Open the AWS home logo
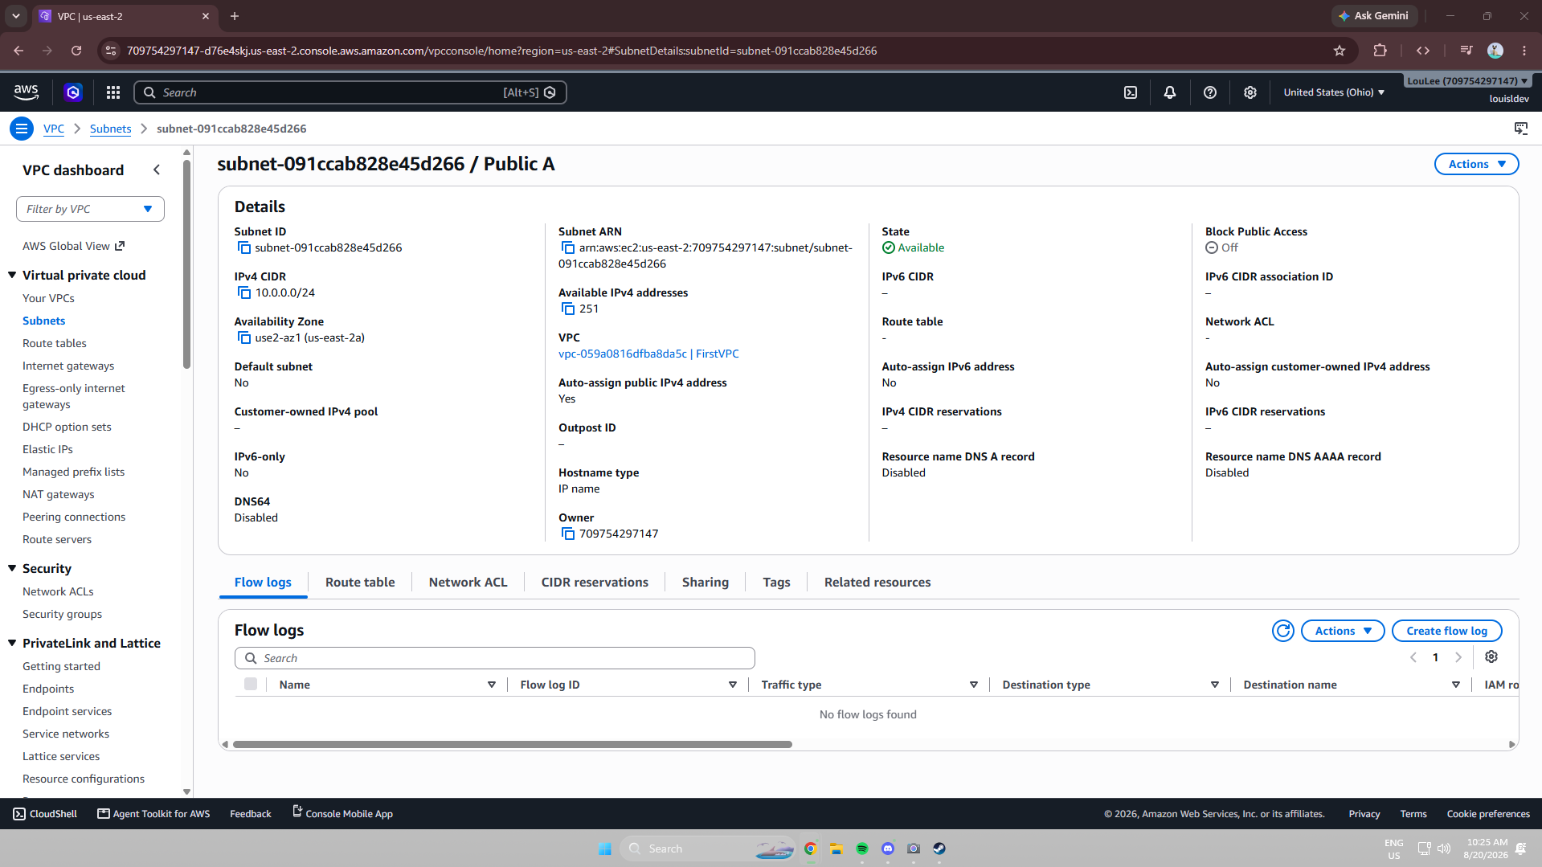The height and width of the screenshot is (867, 1542). pos(26,92)
